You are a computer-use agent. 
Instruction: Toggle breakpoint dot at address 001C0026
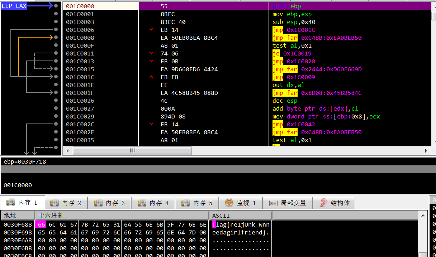[x=56, y=101]
